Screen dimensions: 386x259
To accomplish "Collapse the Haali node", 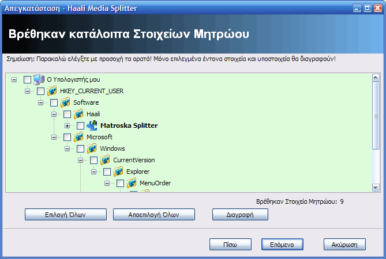I will click(x=54, y=114).
